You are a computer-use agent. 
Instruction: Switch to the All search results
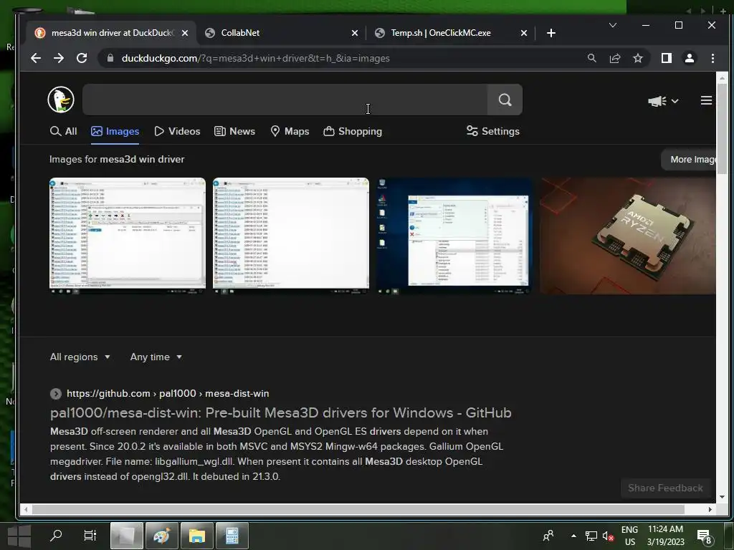(x=64, y=132)
